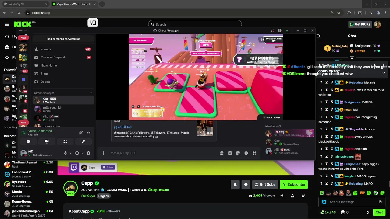390x219 pixels.
Task: Open TikTok embed thumbnail image
Action: [205, 128]
